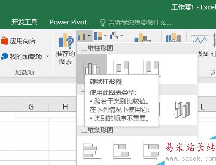Select column L header
Viewport: 216px width, 165px height.
click(203, 106)
